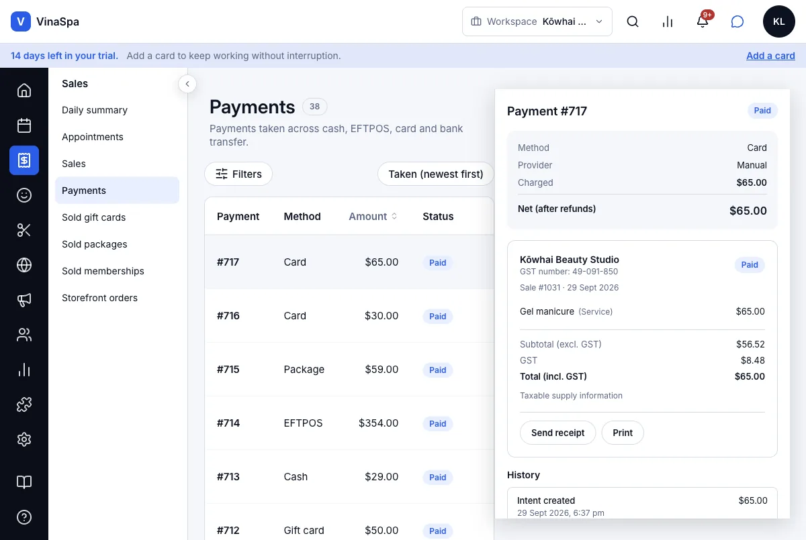
Task: Click the Kōwhai Beauty Studio receipt heading
Action: [570, 260]
